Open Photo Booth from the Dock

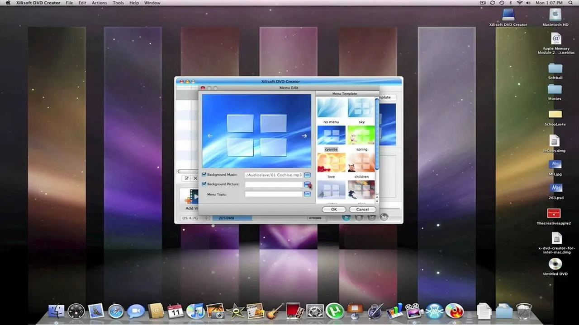click(x=294, y=311)
